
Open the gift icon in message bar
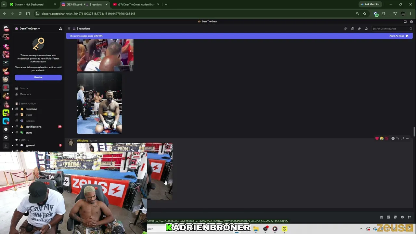[382, 217]
